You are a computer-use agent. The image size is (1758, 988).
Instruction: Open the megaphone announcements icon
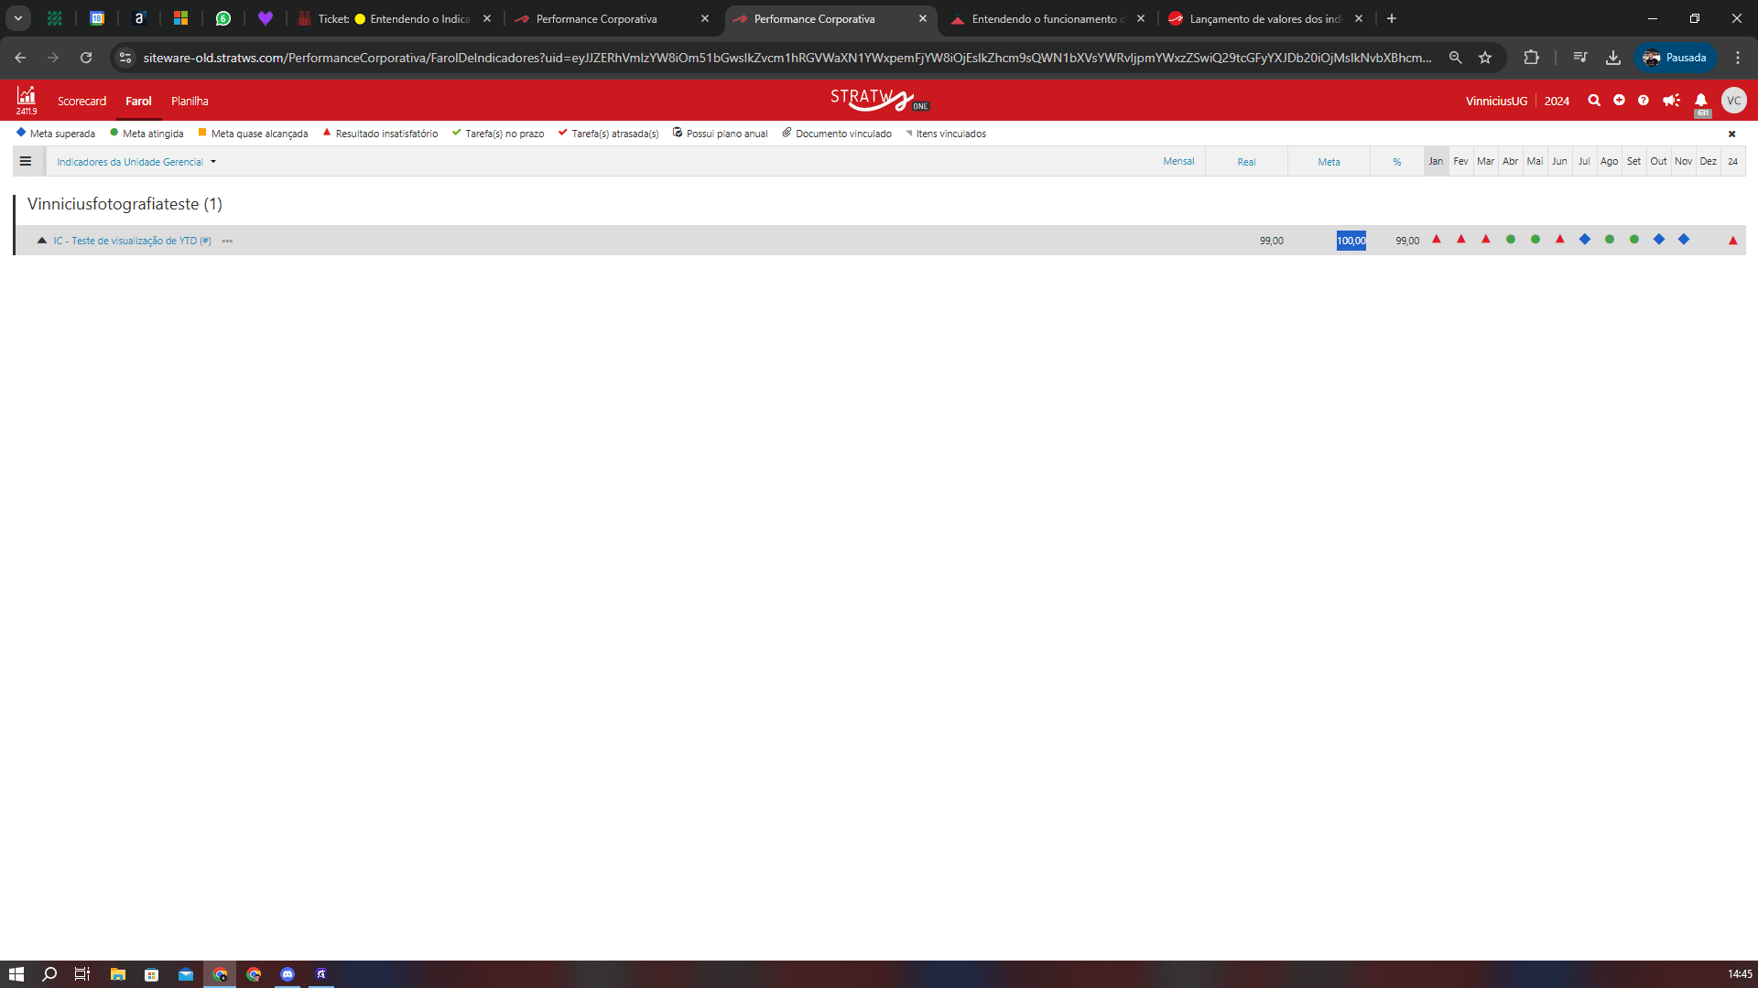[x=1671, y=101]
